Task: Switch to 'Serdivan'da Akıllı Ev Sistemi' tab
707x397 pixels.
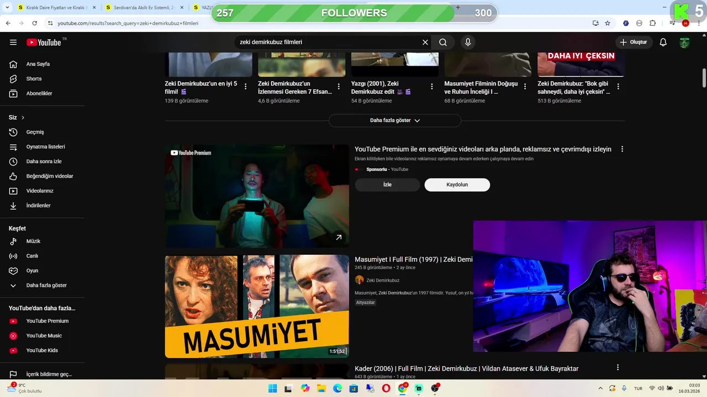Action: click(x=145, y=8)
